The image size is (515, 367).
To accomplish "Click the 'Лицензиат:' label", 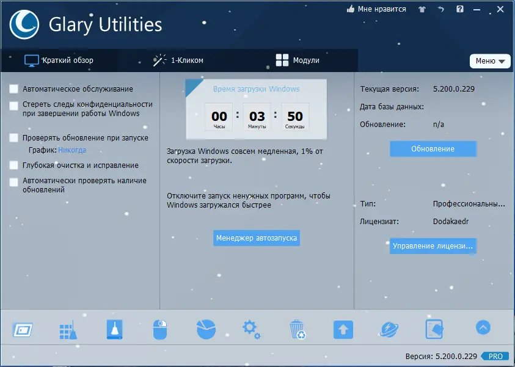I will click(x=379, y=222).
